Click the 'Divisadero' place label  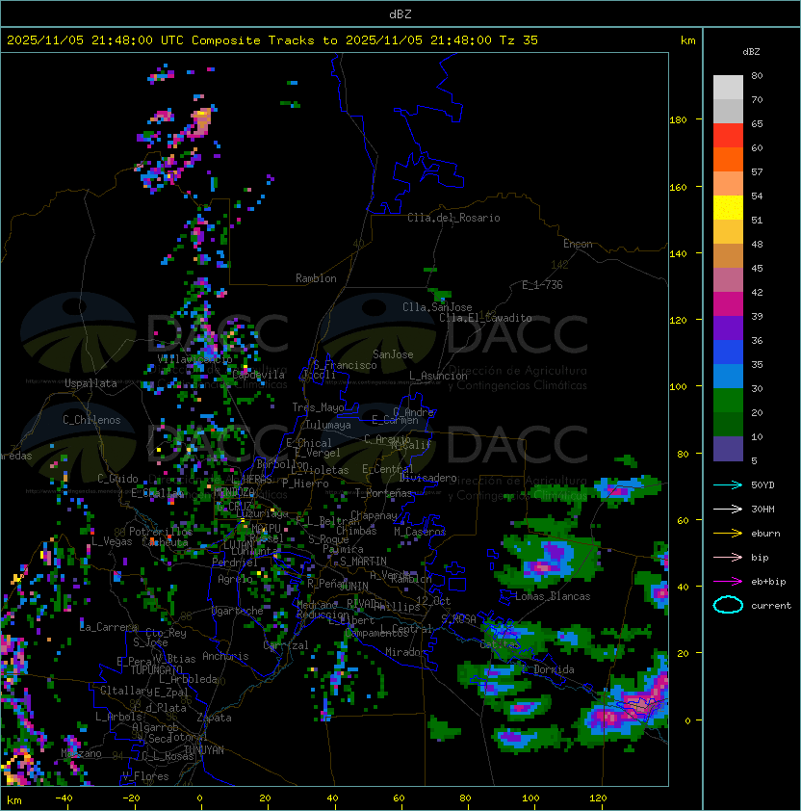coord(428,478)
